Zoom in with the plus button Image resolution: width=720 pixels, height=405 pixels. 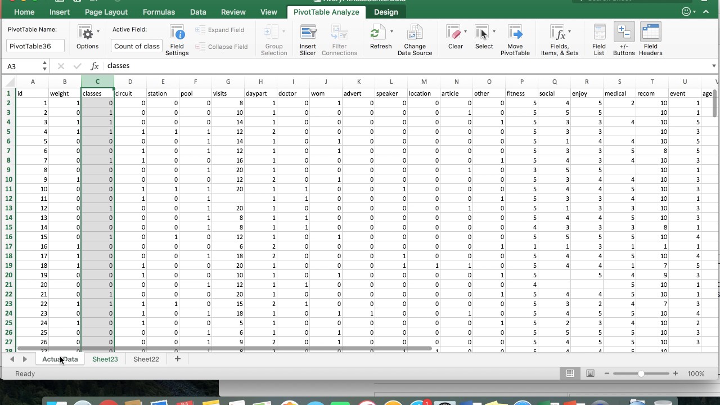[x=676, y=373]
